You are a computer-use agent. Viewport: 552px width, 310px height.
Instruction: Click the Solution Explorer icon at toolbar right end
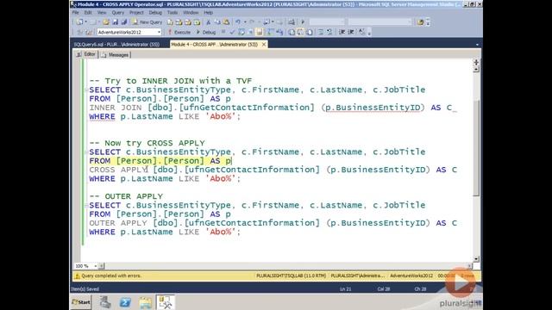click(420, 22)
